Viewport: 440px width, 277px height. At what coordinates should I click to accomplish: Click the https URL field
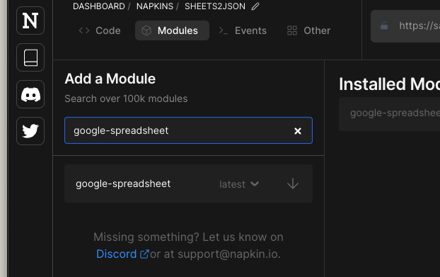pos(405,26)
